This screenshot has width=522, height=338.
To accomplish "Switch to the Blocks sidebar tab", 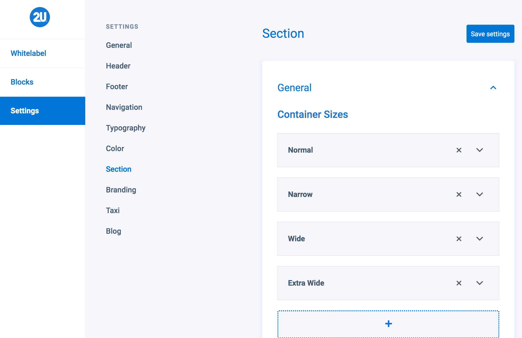I will coord(22,82).
